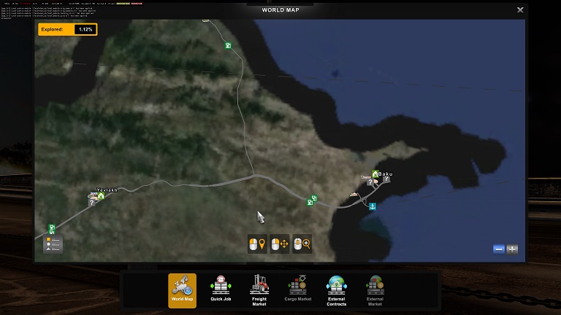
Task: Select the Yevlakh garage icon
Action: coord(101,195)
